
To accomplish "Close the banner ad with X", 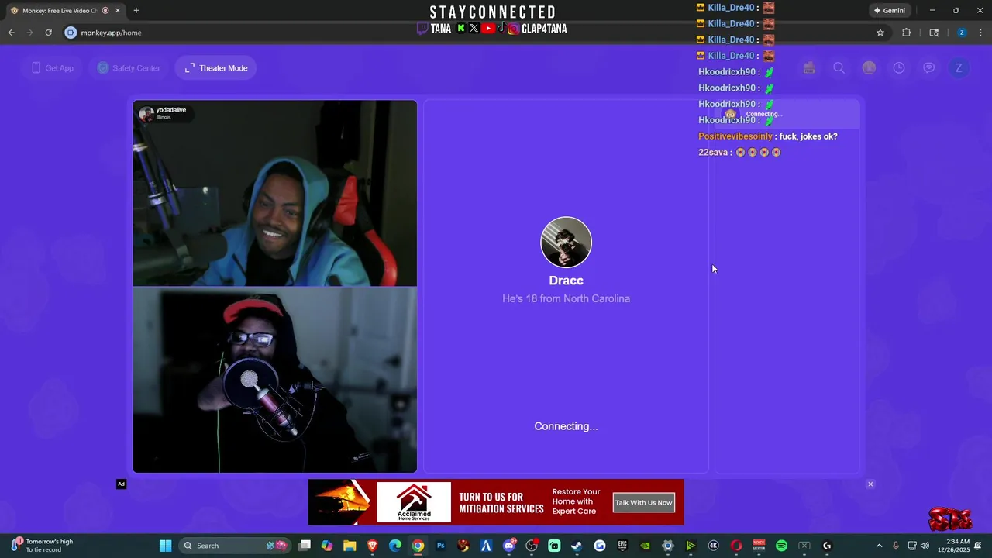I will [870, 484].
